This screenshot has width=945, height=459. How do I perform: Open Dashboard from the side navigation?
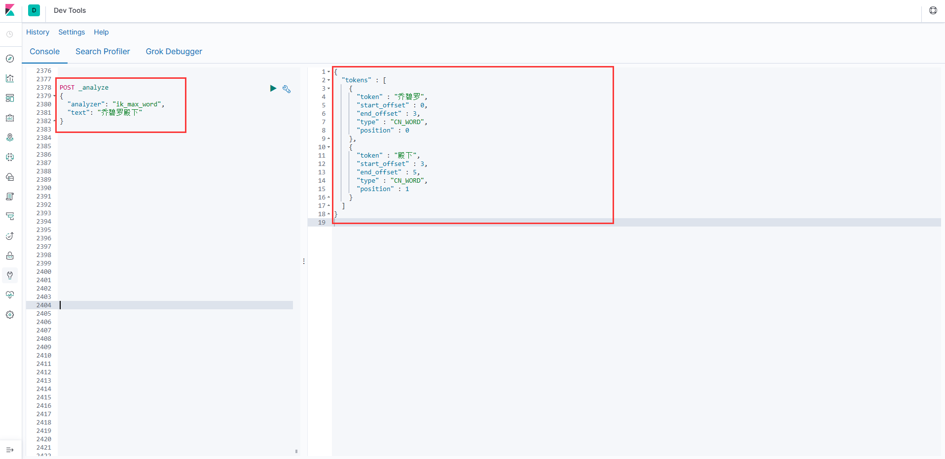pyautogui.click(x=10, y=98)
